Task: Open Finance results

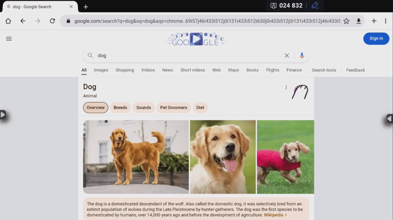Action: (x=294, y=70)
